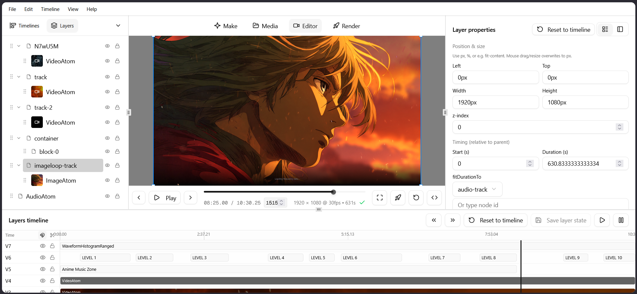Click the preview playback progress slider
Image resolution: width=637 pixels, height=294 pixels.
pos(284,192)
